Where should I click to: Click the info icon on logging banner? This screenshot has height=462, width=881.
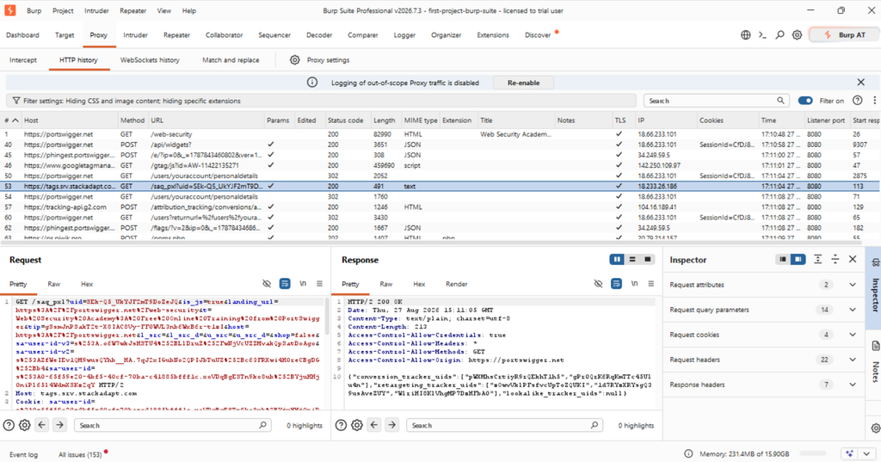[312, 83]
